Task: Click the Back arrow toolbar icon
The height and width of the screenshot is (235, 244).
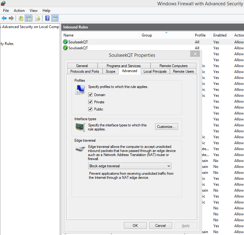Action: click(4, 18)
